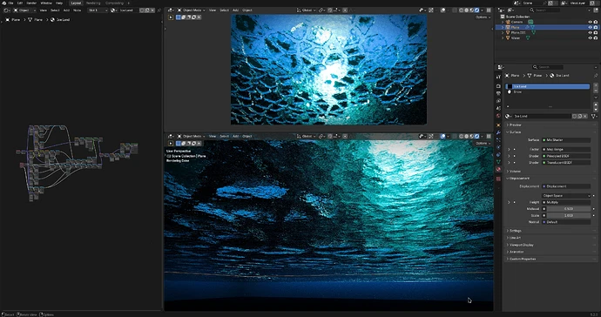Click the displacement Scale value slider
Image resolution: width=601 pixels, height=317 pixels.
pyautogui.click(x=569, y=215)
